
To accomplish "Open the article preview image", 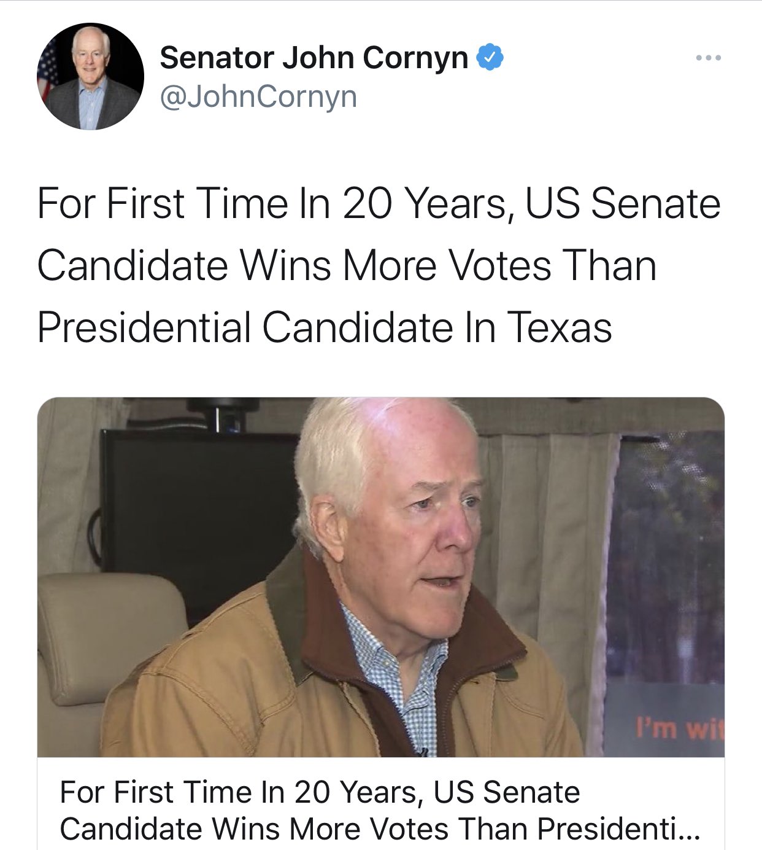I will coord(380,577).
